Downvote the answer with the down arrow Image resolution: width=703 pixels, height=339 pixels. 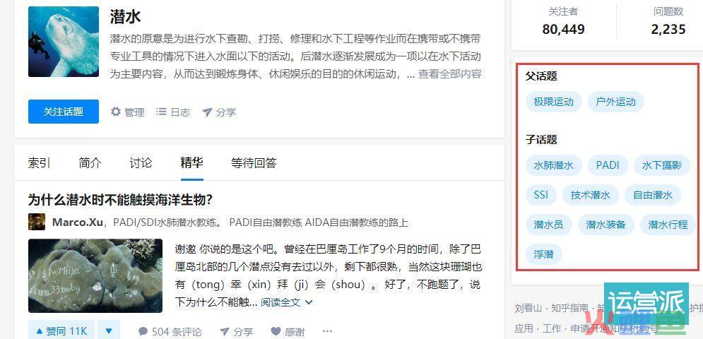tap(109, 331)
